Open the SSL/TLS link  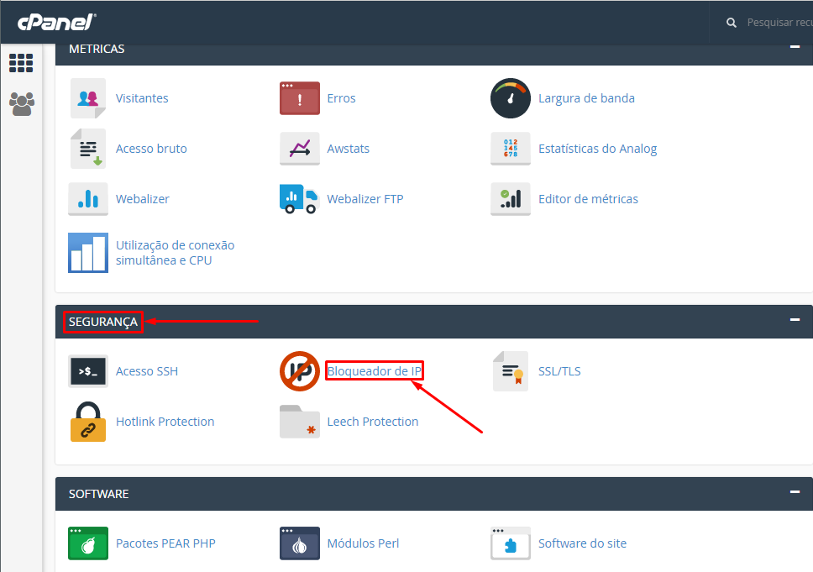tap(559, 370)
